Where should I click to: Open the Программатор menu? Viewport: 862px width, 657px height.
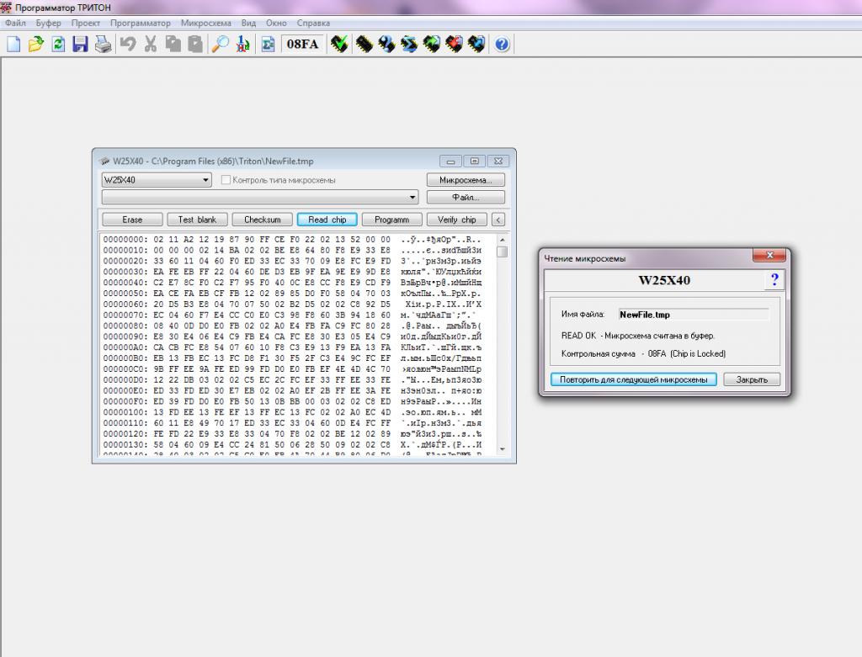click(140, 23)
